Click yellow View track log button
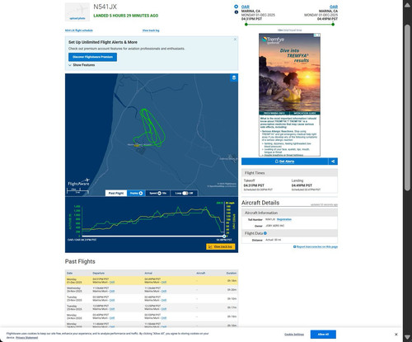 coord(221,246)
